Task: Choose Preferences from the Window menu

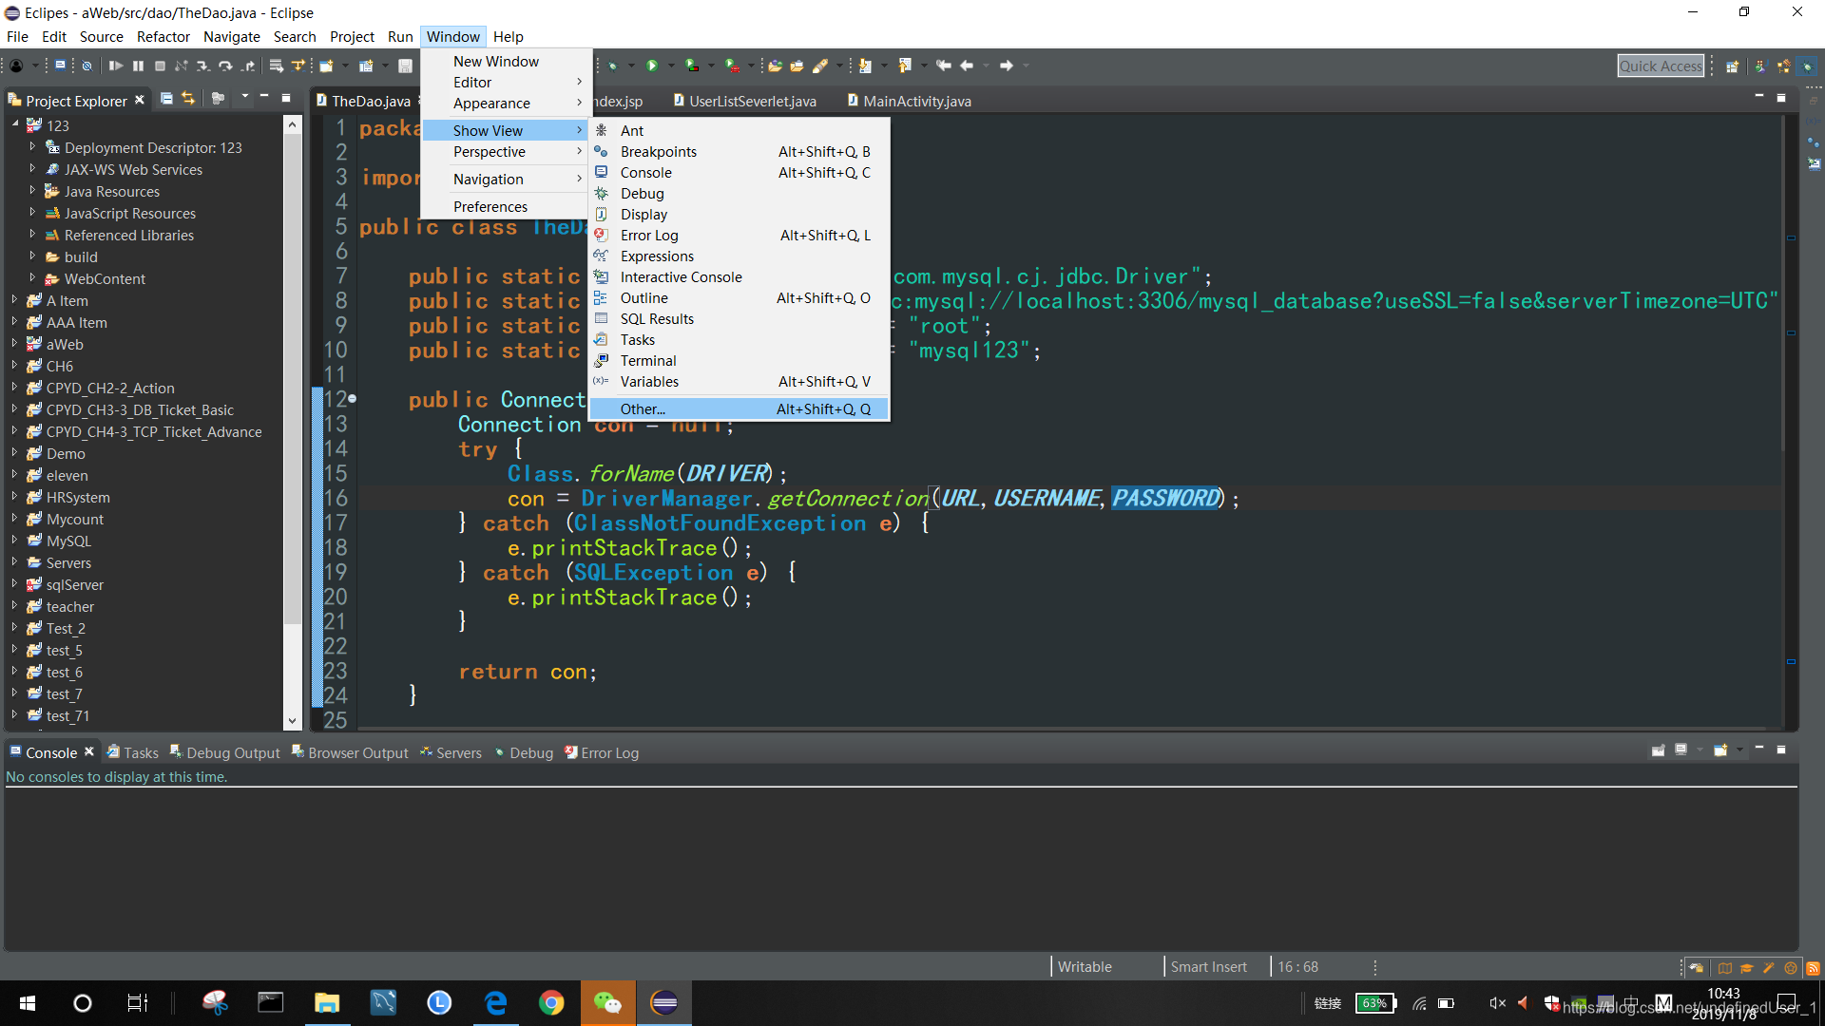Action: click(490, 207)
